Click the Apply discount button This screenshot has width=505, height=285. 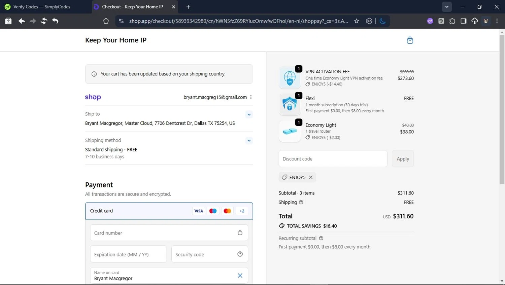403,159
